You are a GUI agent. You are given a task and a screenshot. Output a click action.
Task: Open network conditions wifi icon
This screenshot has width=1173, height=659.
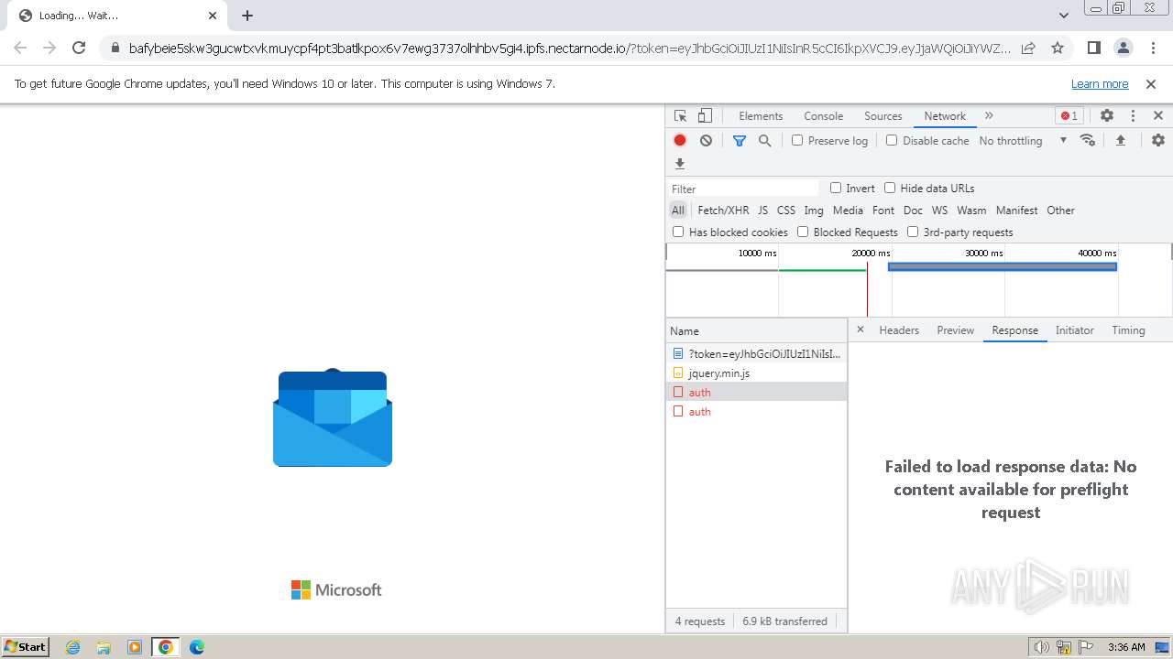click(1088, 140)
